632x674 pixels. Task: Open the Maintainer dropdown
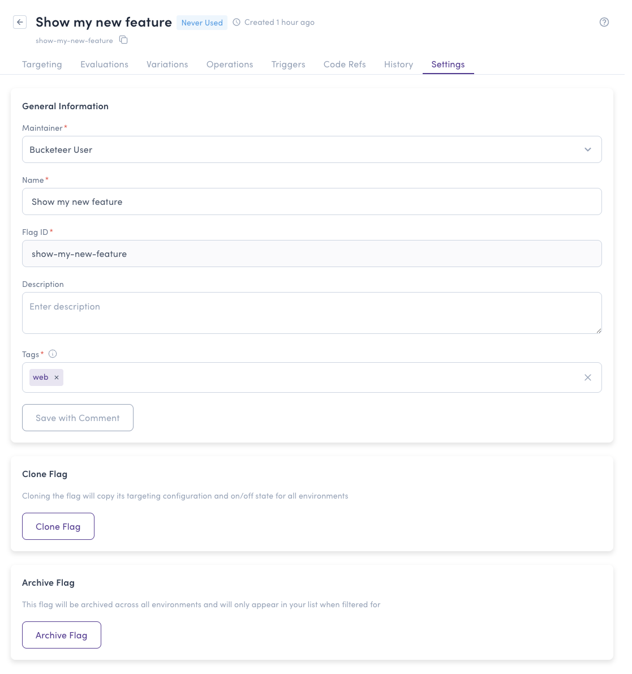(587, 149)
